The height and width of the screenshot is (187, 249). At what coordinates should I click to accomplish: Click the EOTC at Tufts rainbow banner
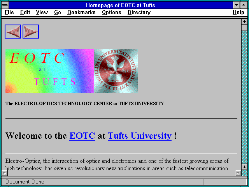pos(49,71)
